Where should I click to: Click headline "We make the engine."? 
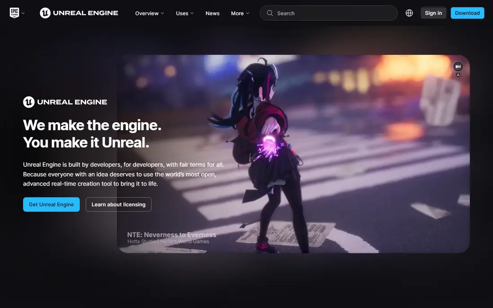[92, 125]
